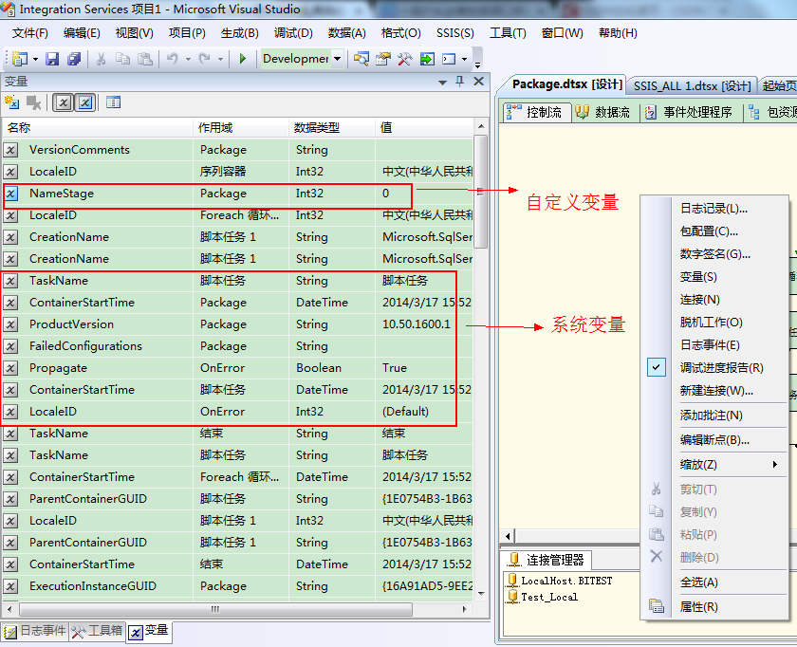797x647 pixels.
Task: Select the ProductVersion variable row
Action: (x=238, y=324)
